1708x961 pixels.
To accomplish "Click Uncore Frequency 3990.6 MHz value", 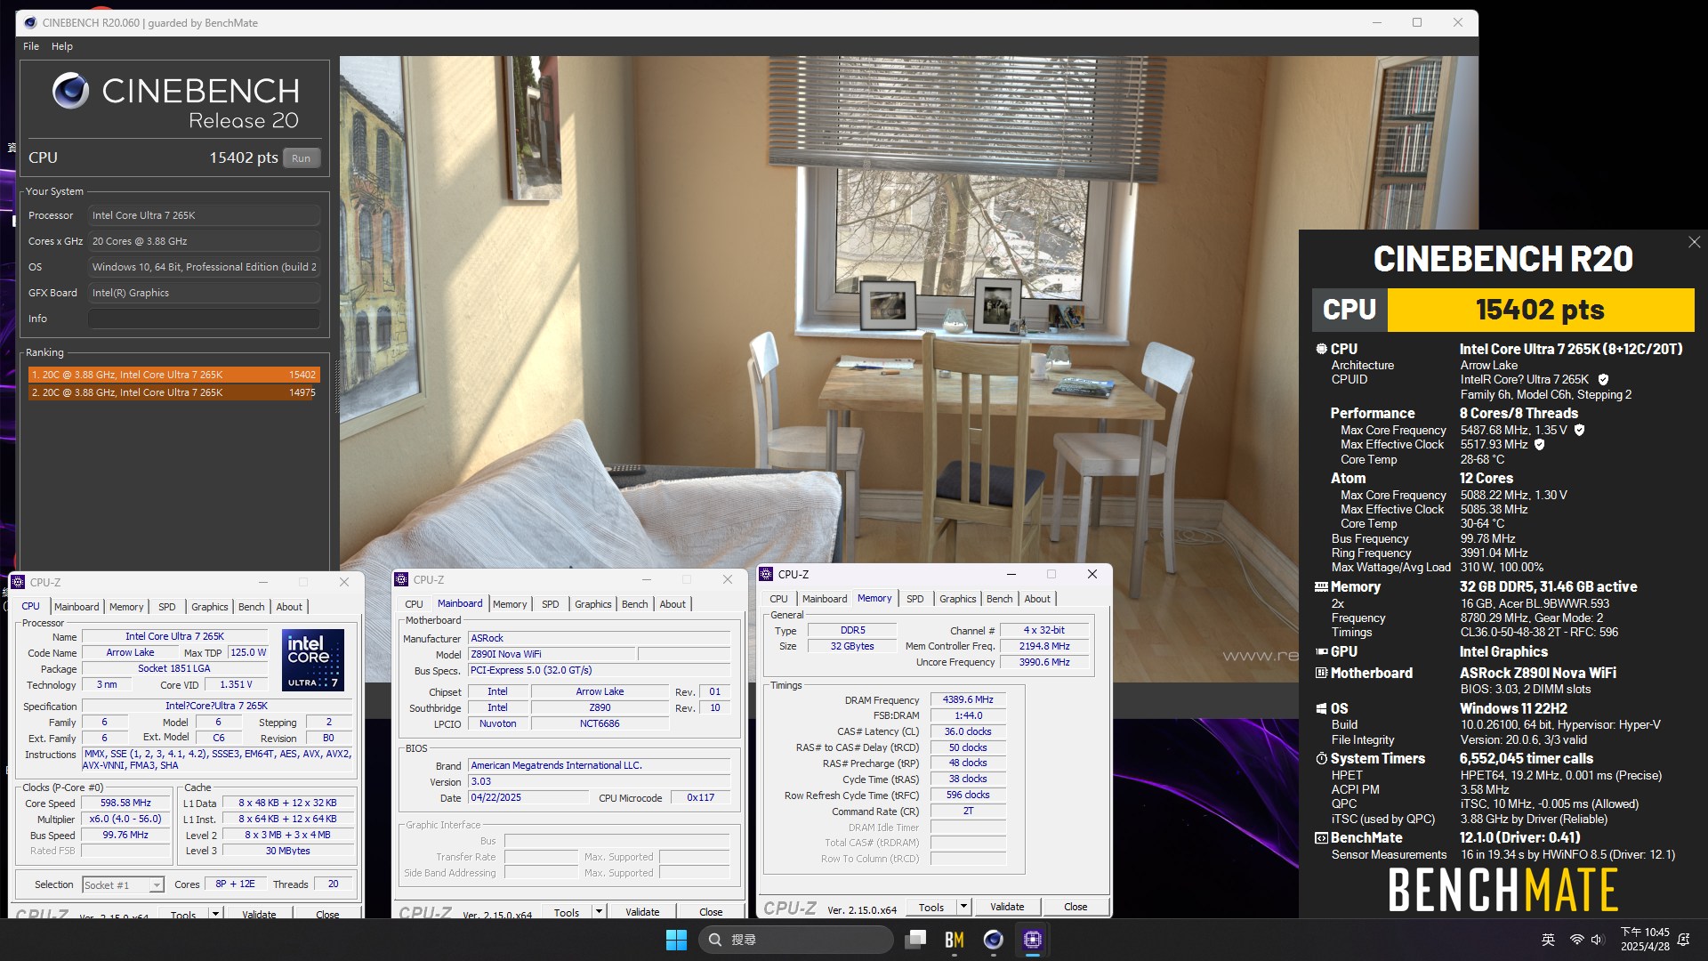I will 1044,662.
